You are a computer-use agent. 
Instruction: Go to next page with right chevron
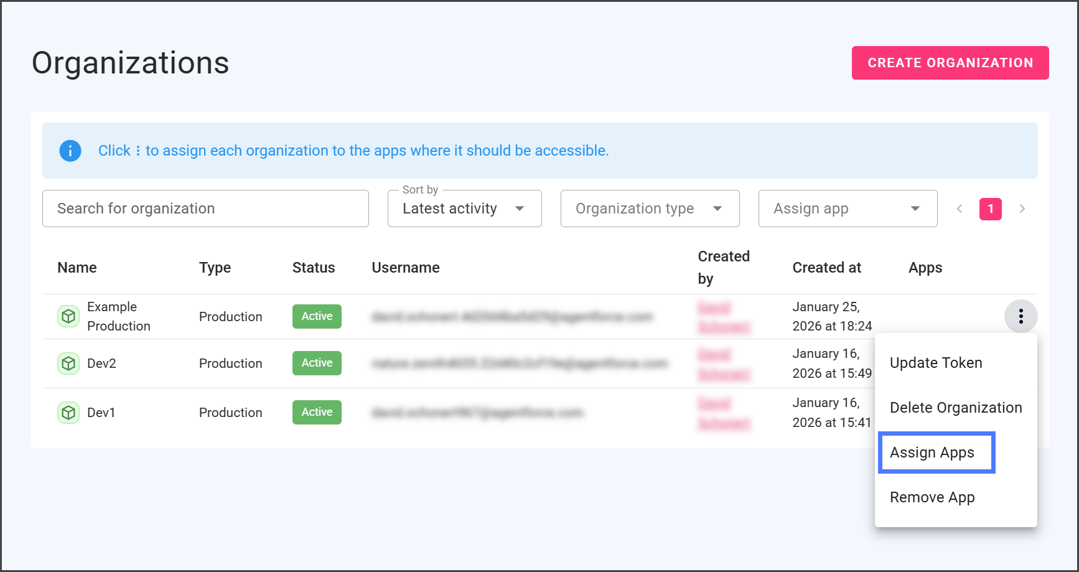(x=1022, y=209)
